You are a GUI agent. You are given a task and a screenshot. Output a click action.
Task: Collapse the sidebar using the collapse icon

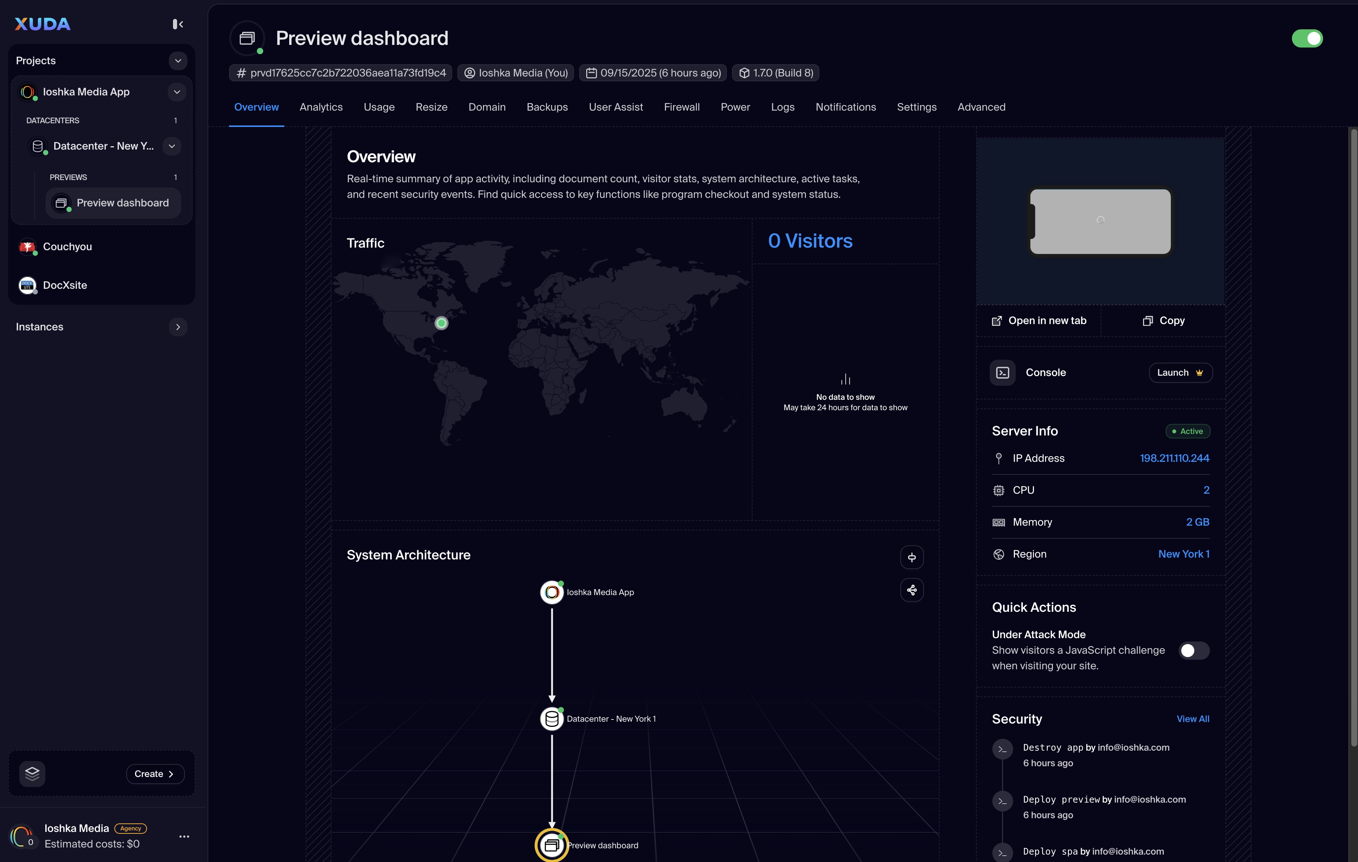click(178, 24)
